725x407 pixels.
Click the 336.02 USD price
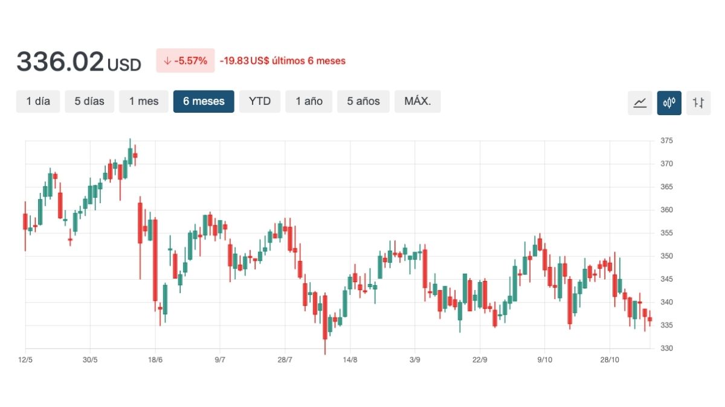(79, 62)
